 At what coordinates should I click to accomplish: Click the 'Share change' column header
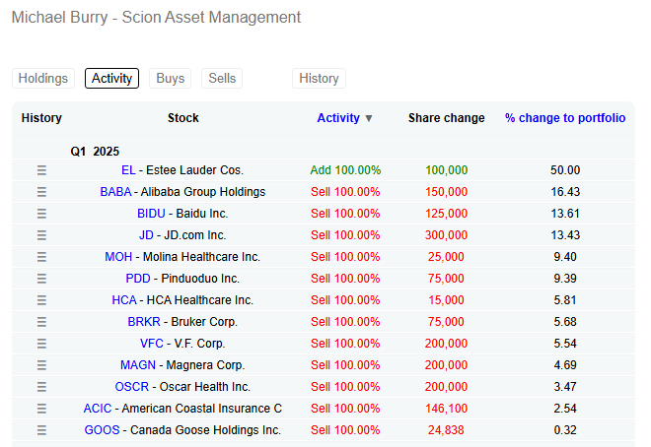[446, 118]
